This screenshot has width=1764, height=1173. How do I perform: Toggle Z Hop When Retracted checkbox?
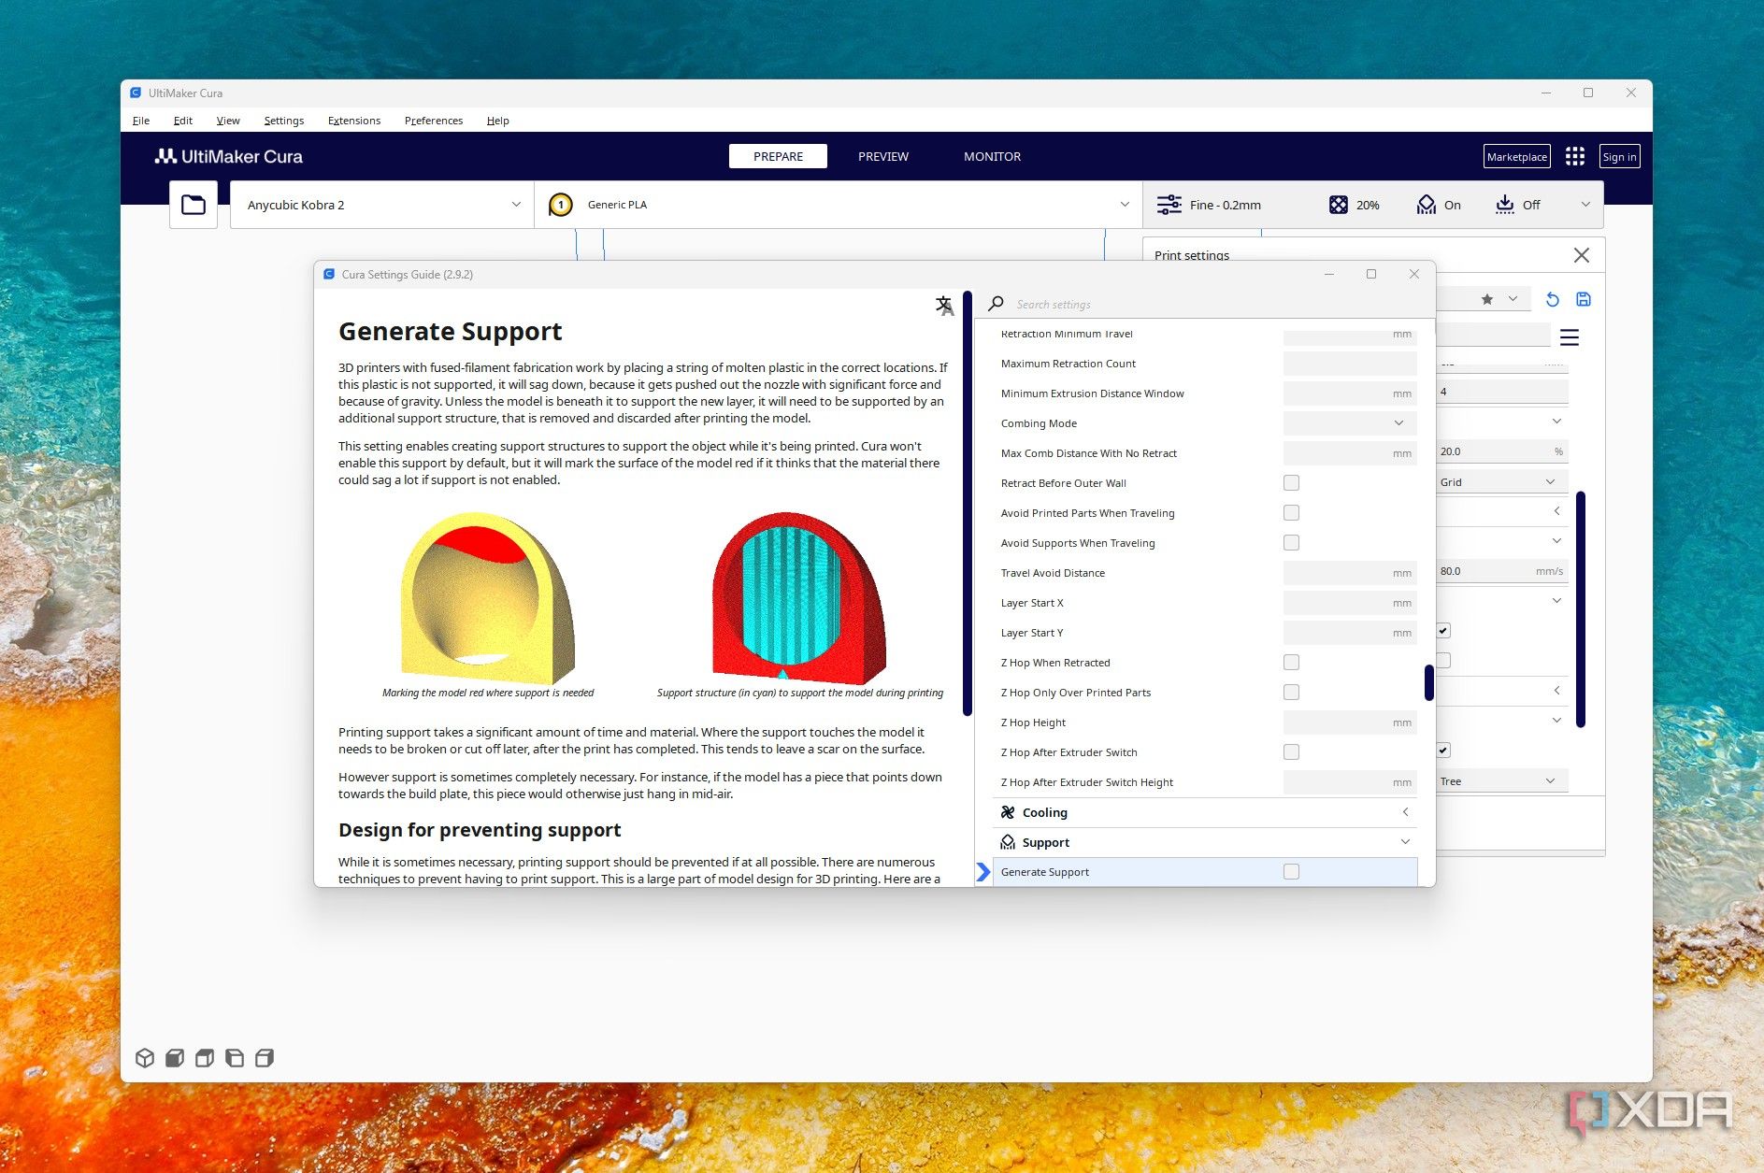(x=1291, y=663)
